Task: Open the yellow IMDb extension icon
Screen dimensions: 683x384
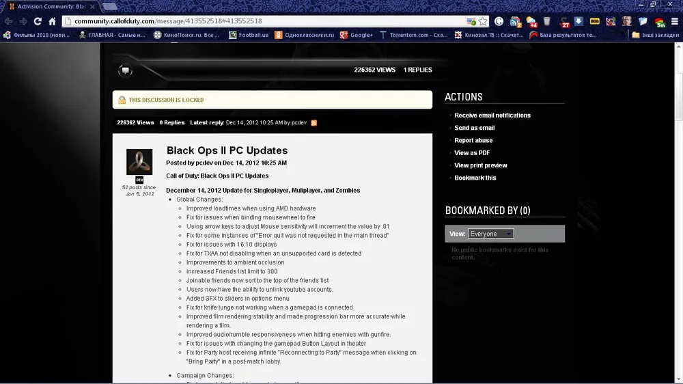Action: coord(595,21)
